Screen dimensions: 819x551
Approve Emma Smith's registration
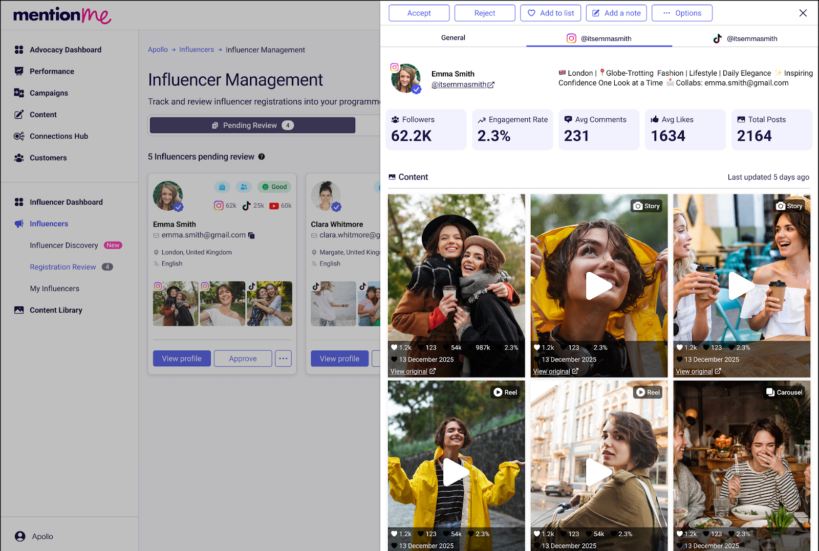(243, 358)
